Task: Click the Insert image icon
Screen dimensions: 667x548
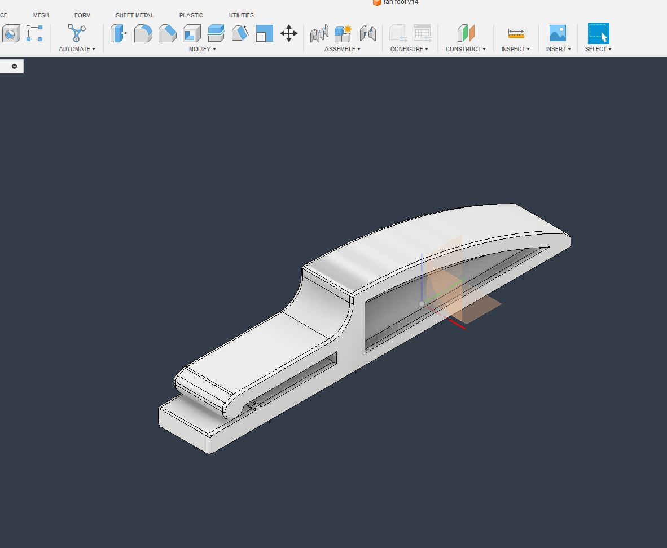Action: tap(558, 33)
